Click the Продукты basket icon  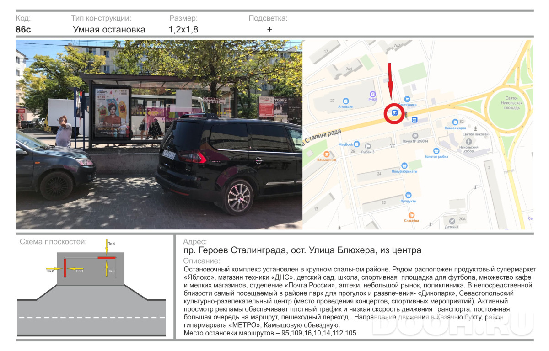pyautogui.click(x=409, y=195)
